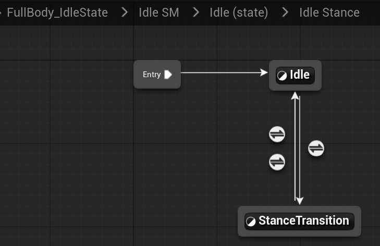Click arrowhead pointing down into StanceTransition

[x=299, y=201]
